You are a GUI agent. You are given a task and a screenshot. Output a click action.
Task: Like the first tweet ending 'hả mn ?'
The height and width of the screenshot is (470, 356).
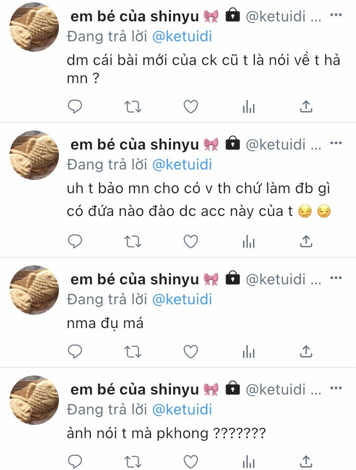coord(191,106)
